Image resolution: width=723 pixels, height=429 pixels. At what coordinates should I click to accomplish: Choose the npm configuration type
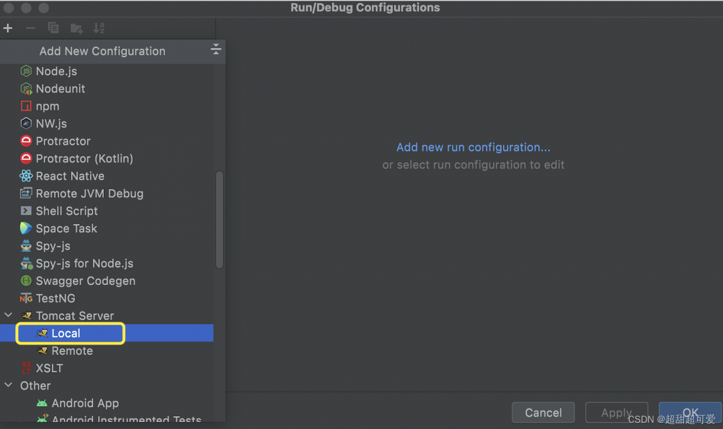click(x=107, y=106)
